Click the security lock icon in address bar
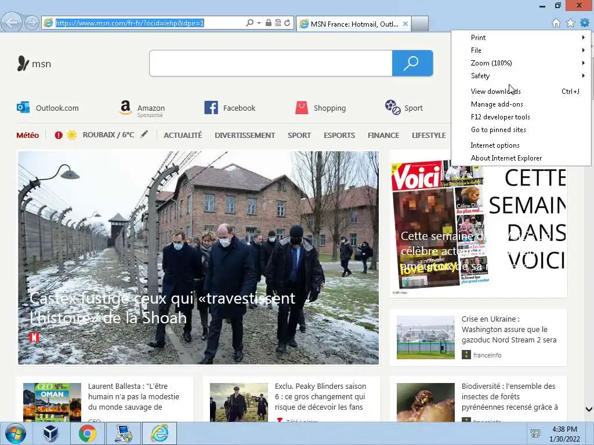Screen dimensions: 594x445 (268, 23)
